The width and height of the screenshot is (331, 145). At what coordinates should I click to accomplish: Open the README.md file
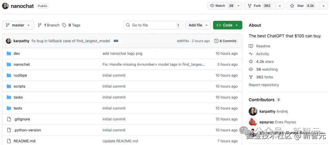[25, 141]
